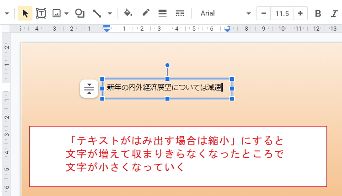Click the insert image icon
Viewport: 342px width, 196px height.
pos(57,13)
